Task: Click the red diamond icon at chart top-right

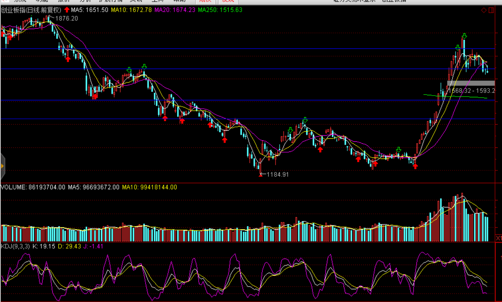Action: point(484,10)
